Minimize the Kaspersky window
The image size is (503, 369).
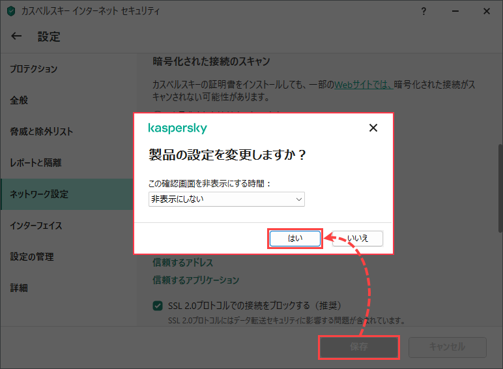[x=455, y=12]
